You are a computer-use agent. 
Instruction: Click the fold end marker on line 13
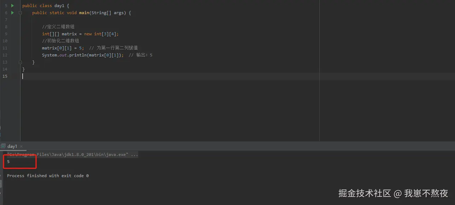[x=20, y=62]
